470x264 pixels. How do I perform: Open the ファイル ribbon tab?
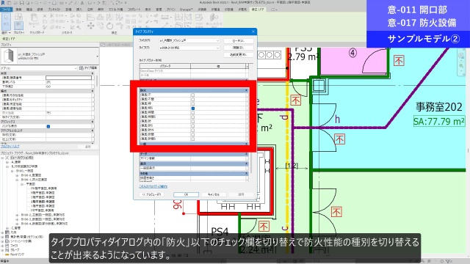click(x=6, y=10)
